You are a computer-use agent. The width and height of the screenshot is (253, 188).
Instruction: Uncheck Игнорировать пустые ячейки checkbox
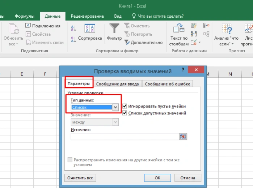click(125, 106)
